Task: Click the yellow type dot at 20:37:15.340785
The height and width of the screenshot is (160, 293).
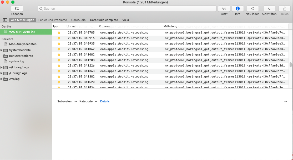Action: click(59, 33)
